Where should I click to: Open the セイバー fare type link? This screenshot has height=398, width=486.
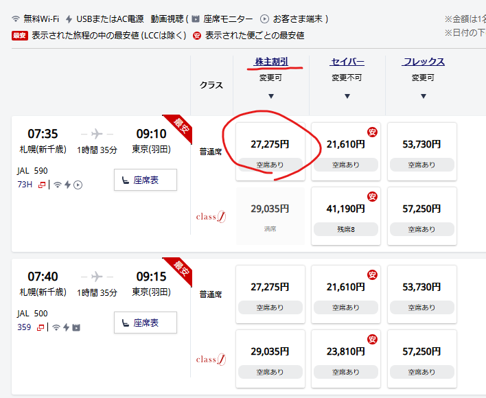click(347, 62)
